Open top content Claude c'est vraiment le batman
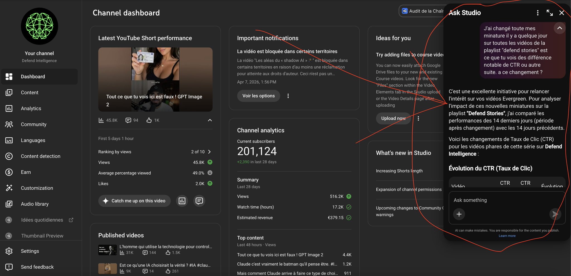 (287, 264)
